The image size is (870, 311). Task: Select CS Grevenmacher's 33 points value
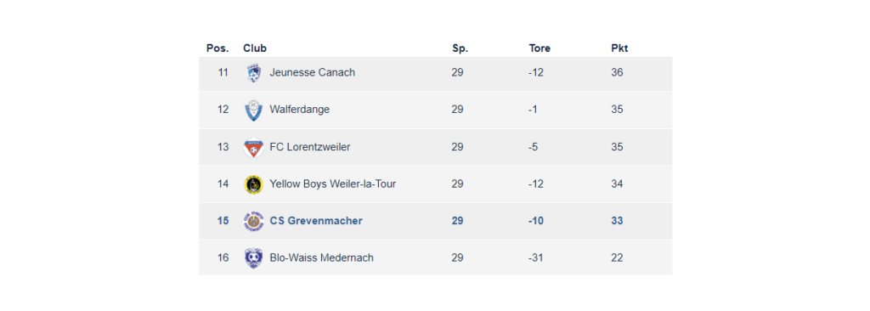tap(617, 221)
